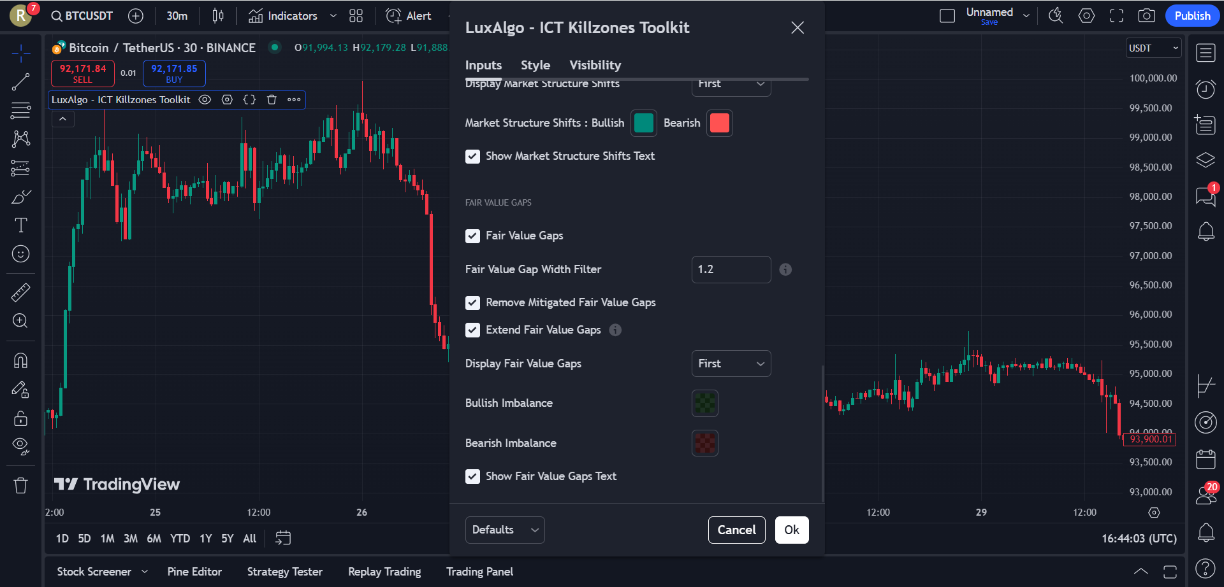Select the 1D time range
Viewport: 1224px width, 587px height.
[62, 539]
